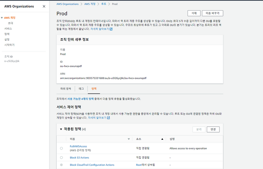
Task: Click the 분리 button
Action: point(199,129)
